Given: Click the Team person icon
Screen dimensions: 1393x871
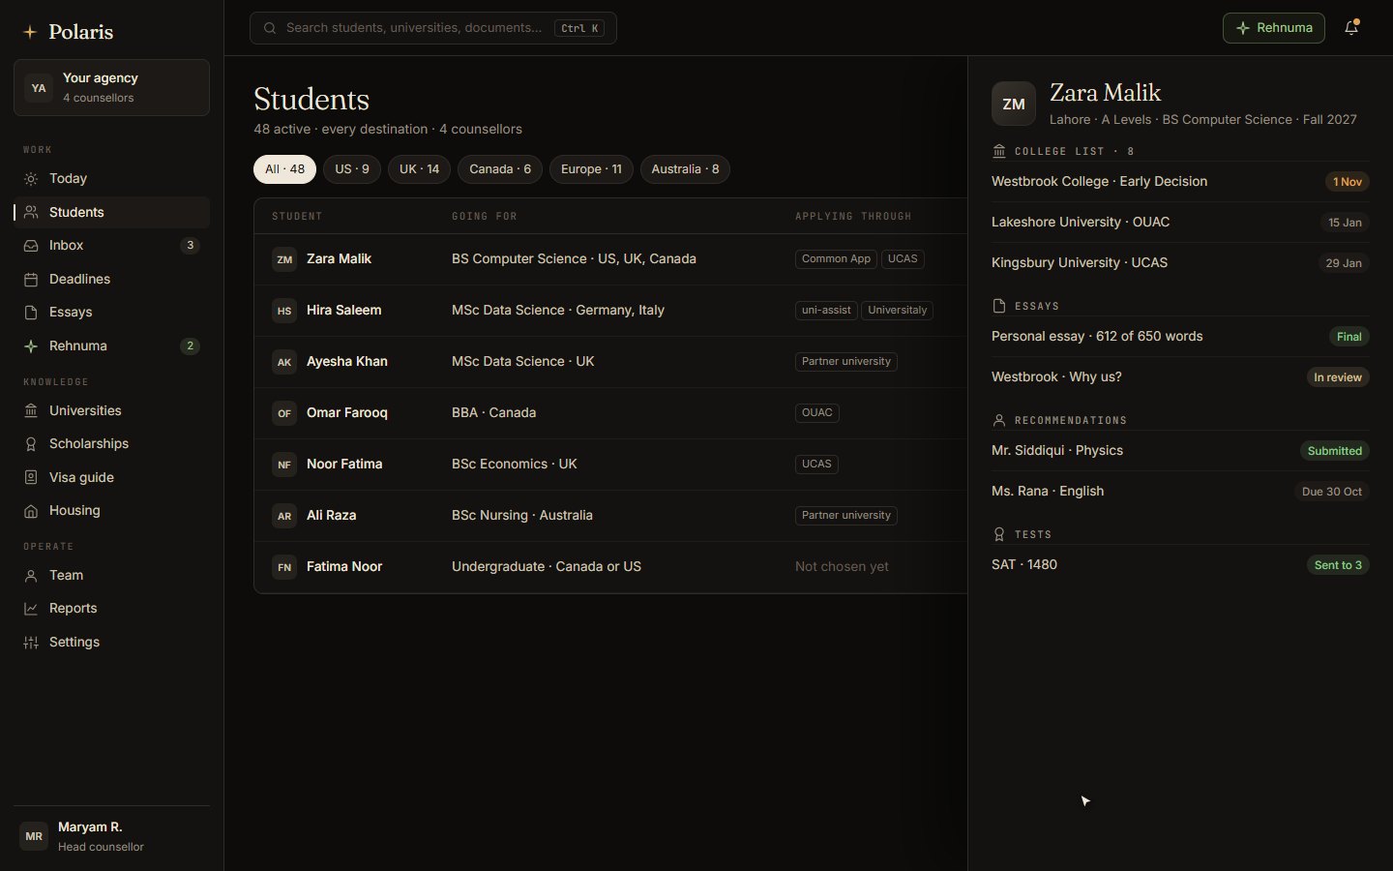Looking at the screenshot, I should tap(31, 576).
